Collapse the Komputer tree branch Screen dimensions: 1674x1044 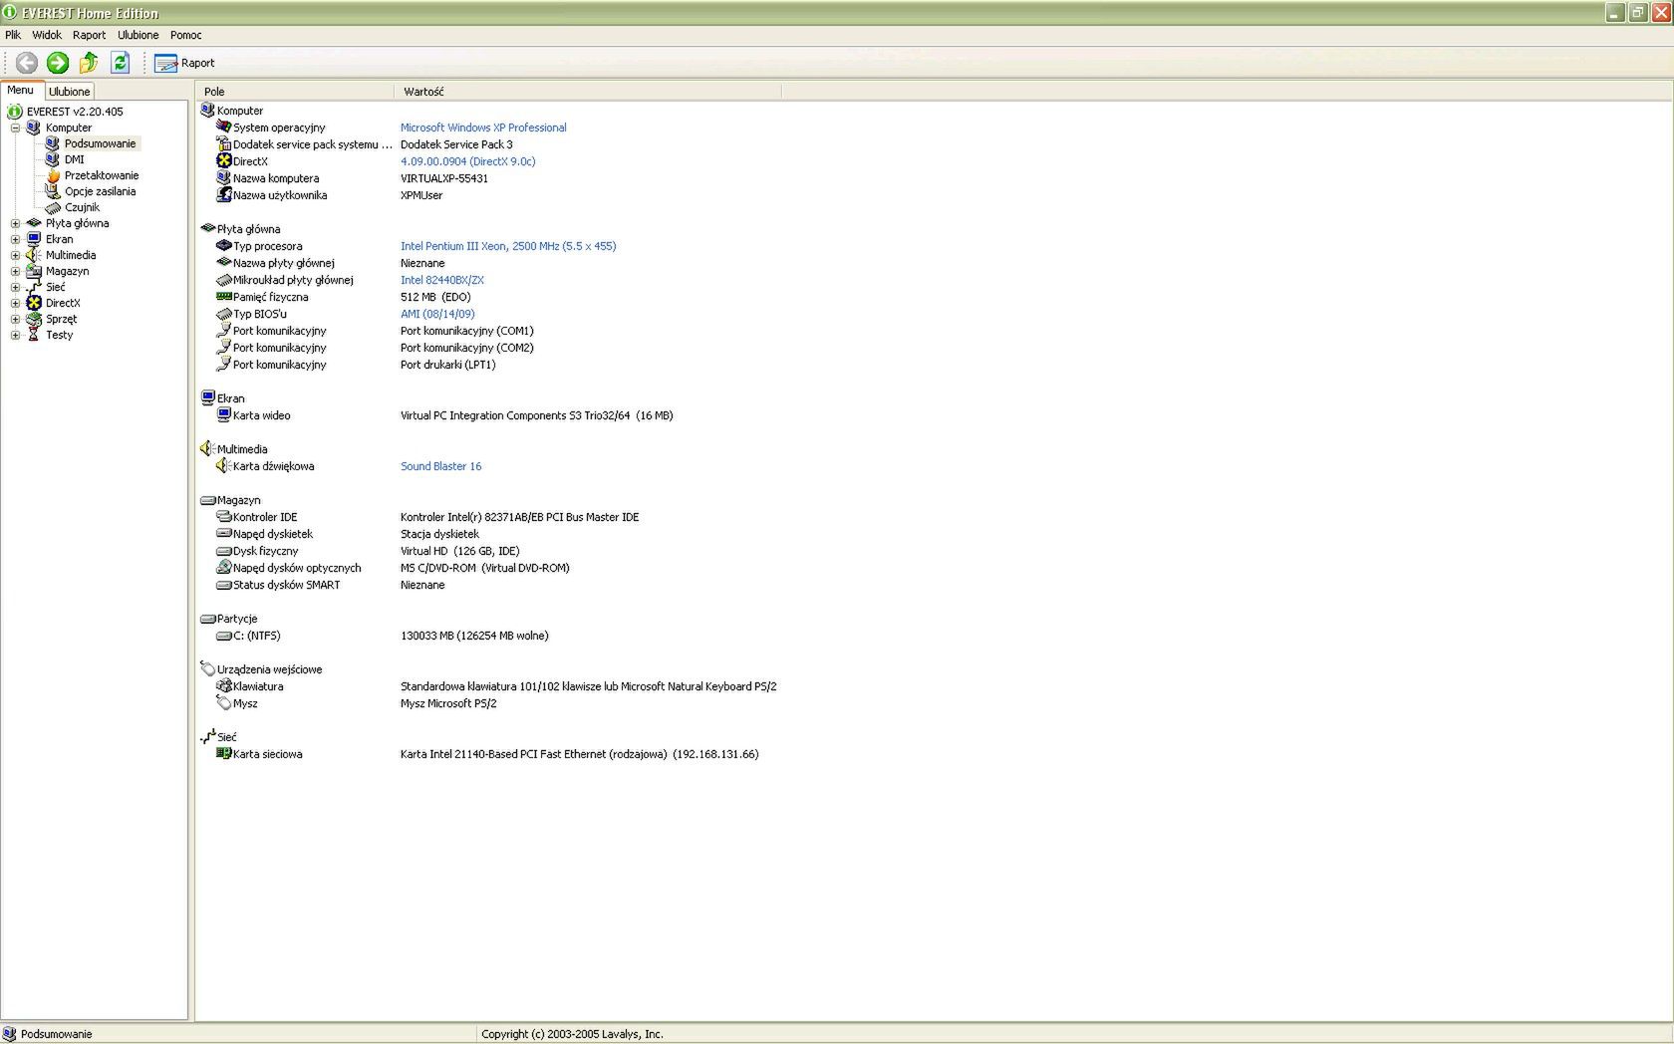[15, 128]
